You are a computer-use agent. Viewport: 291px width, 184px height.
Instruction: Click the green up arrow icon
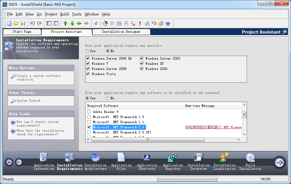(65, 23)
